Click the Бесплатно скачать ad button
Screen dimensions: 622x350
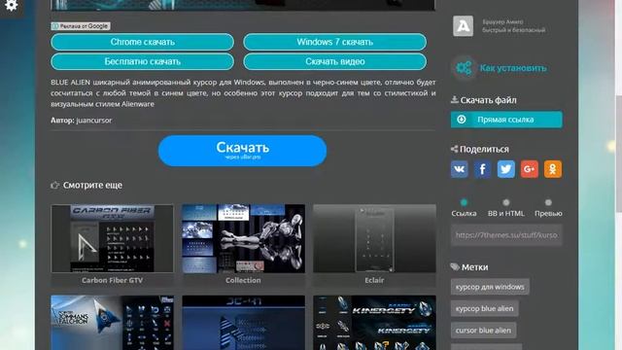143,61
